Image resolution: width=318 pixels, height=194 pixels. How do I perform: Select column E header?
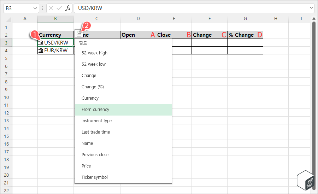(x=174, y=19)
